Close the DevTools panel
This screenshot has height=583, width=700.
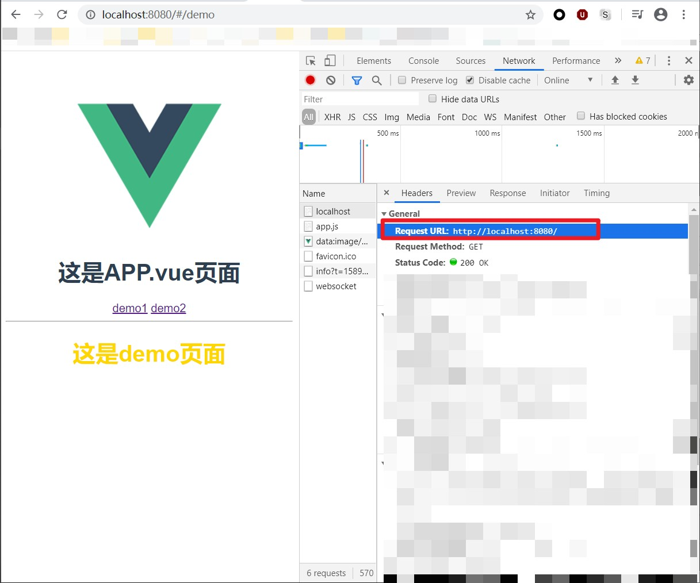click(x=688, y=61)
